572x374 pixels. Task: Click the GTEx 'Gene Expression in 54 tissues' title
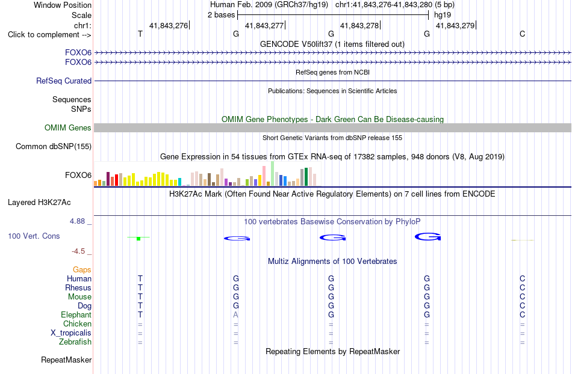click(x=332, y=156)
